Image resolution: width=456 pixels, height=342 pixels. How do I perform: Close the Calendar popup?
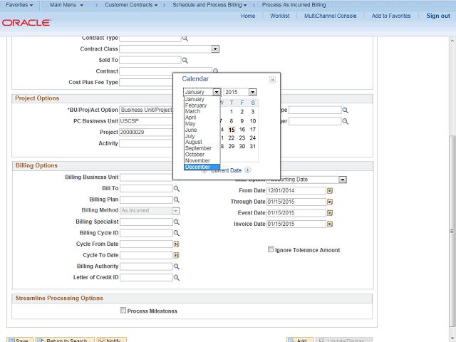pyautogui.click(x=272, y=80)
